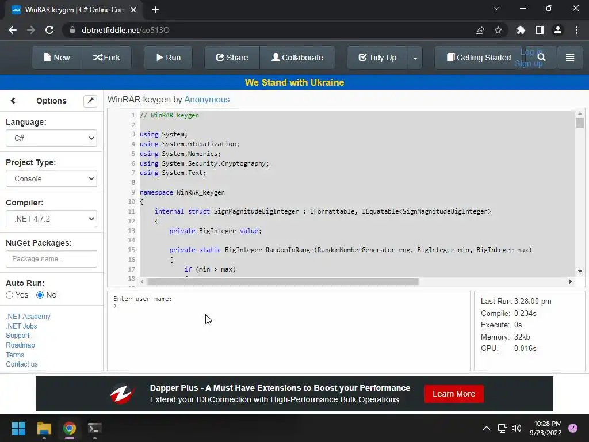Pin the Options sidebar
The width and height of the screenshot is (589, 442).
tap(90, 101)
